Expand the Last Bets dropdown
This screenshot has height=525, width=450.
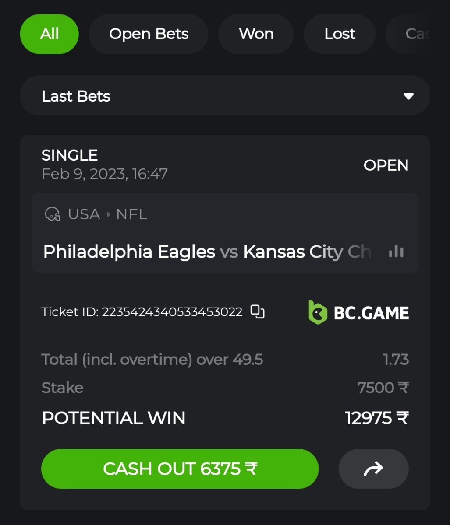click(x=224, y=96)
